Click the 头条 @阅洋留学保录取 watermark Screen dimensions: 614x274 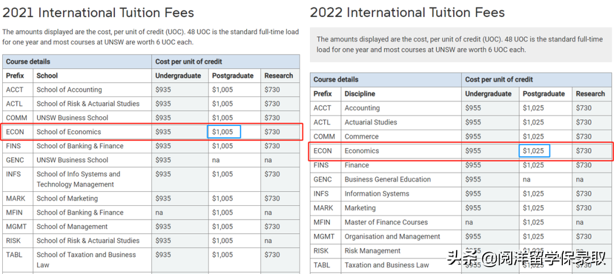tap(526, 259)
